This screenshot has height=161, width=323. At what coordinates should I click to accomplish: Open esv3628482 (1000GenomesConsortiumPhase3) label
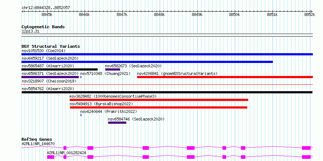[x=113, y=96]
